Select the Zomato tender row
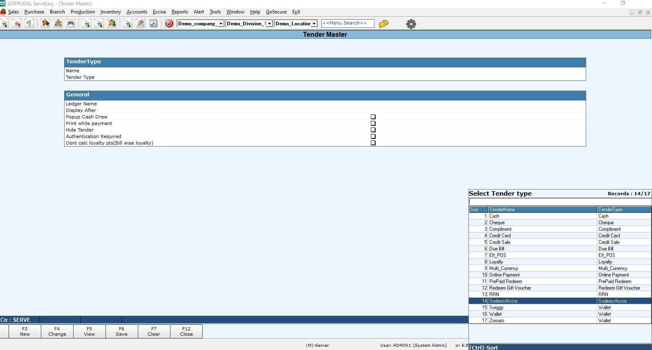The height and width of the screenshot is (350, 652). (560, 321)
